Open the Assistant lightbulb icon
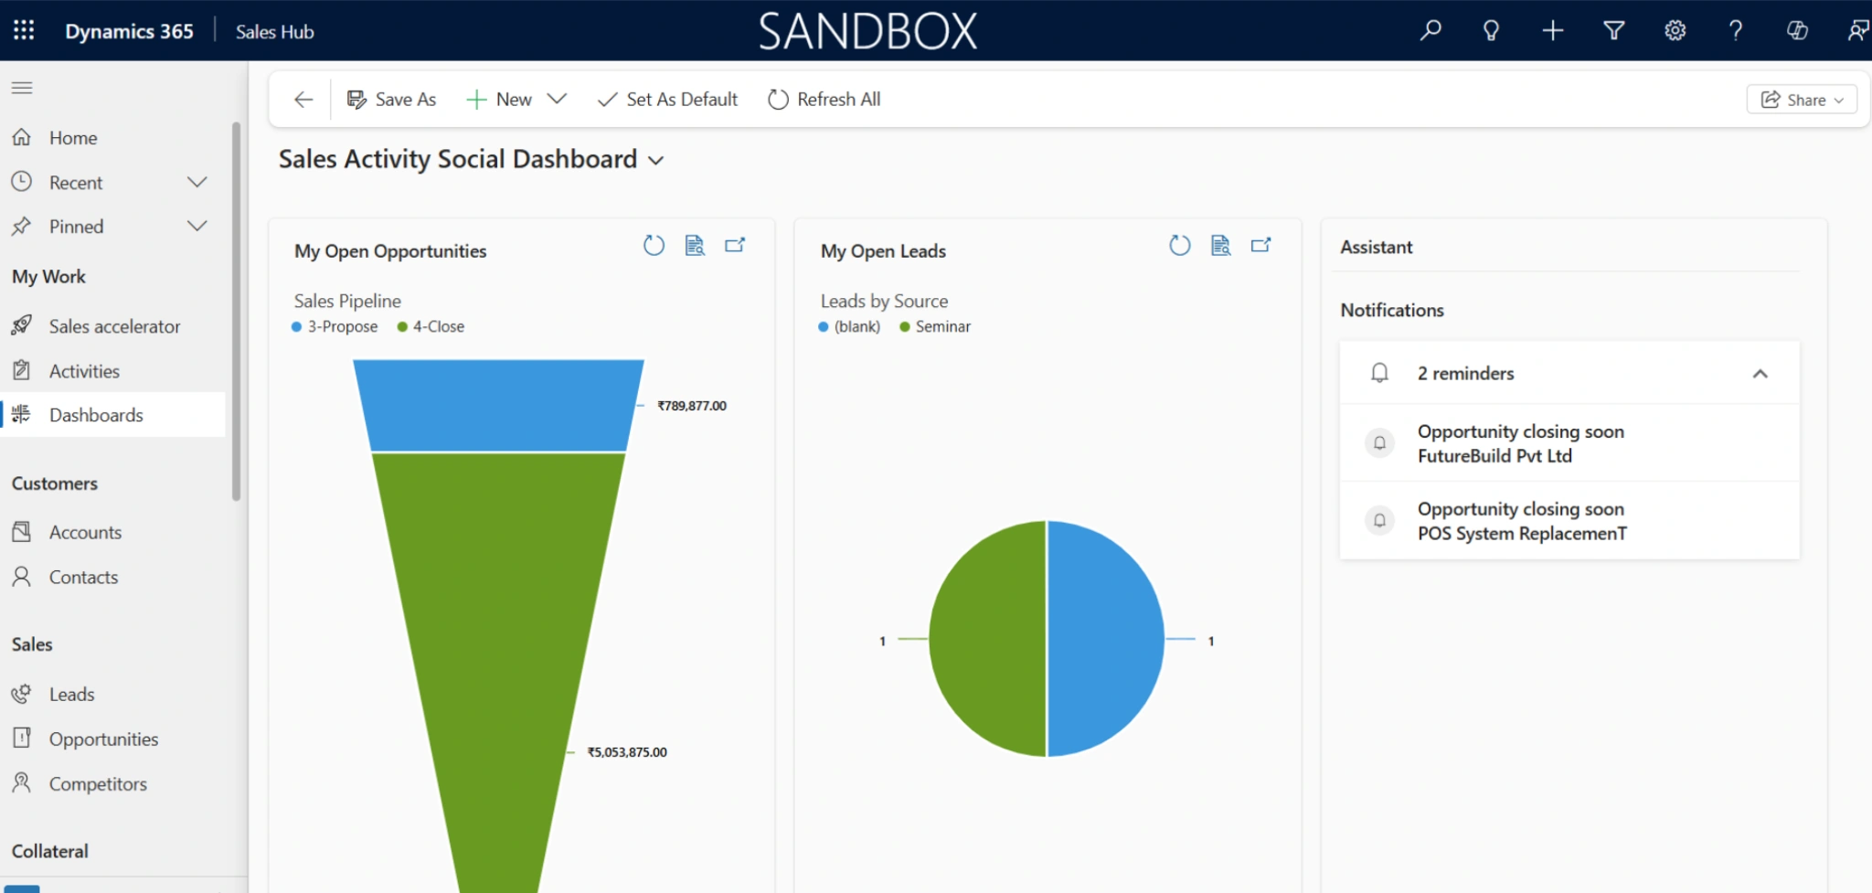The height and width of the screenshot is (893, 1872). (1491, 30)
